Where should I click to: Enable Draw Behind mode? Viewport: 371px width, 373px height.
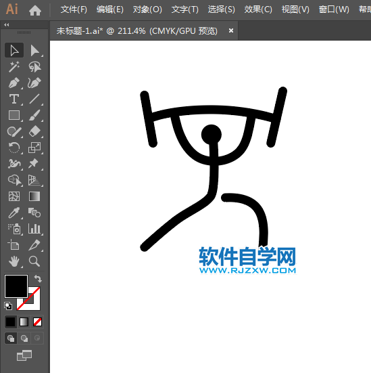(24, 338)
